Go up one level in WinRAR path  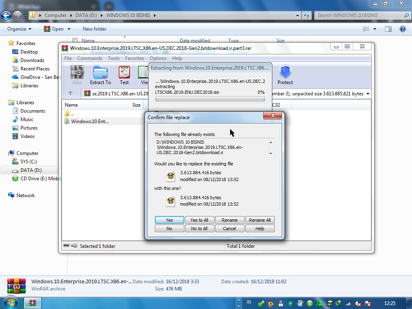tap(70, 93)
